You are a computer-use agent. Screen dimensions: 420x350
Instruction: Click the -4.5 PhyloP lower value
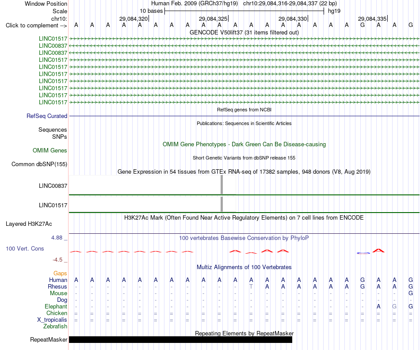57,260
